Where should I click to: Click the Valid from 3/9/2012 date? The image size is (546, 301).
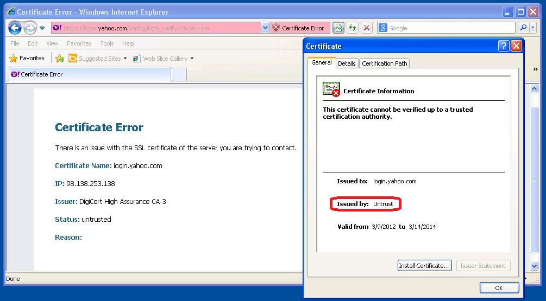tap(384, 227)
